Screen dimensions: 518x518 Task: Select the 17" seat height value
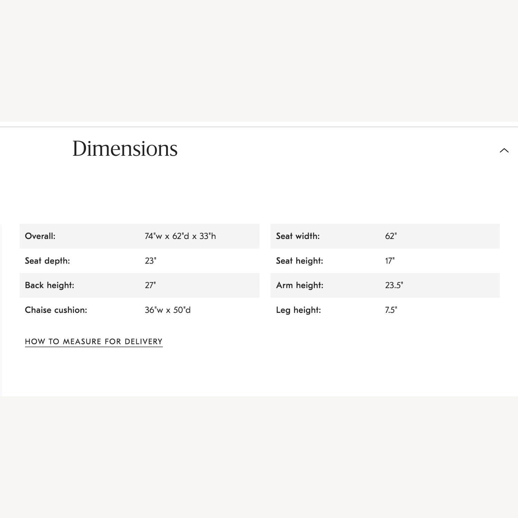390,261
